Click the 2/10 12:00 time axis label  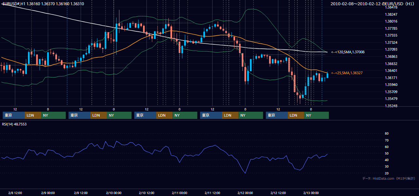point(147,193)
